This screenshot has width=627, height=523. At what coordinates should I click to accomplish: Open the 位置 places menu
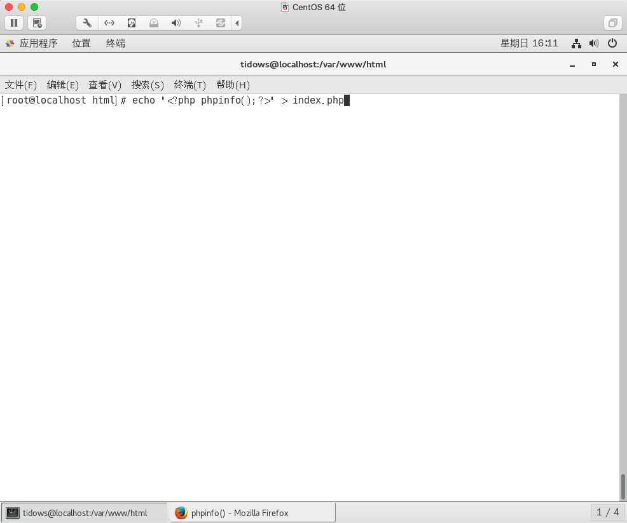pyautogui.click(x=81, y=43)
